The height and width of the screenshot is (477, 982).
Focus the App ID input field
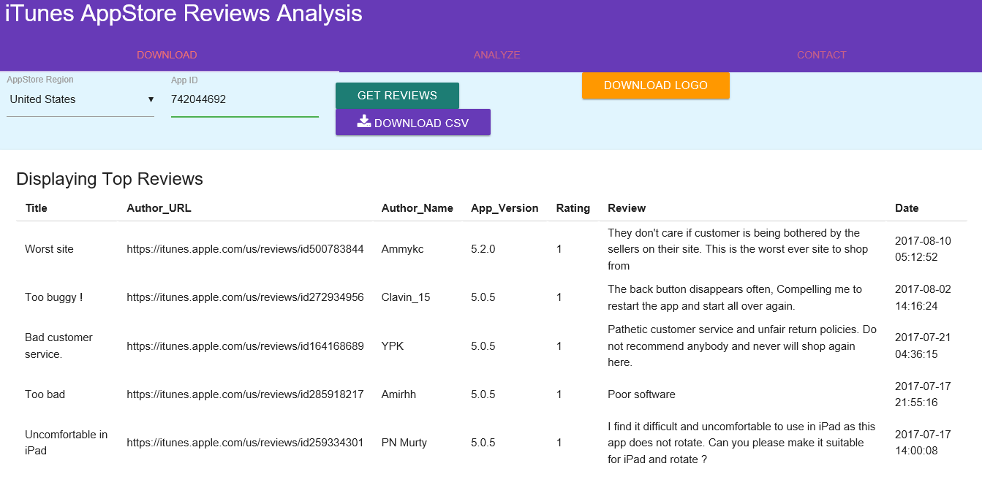pyautogui.click(x=245, y=100)
